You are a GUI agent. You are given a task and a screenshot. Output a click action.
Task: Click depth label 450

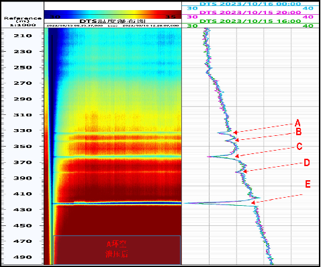click(23, 225)
